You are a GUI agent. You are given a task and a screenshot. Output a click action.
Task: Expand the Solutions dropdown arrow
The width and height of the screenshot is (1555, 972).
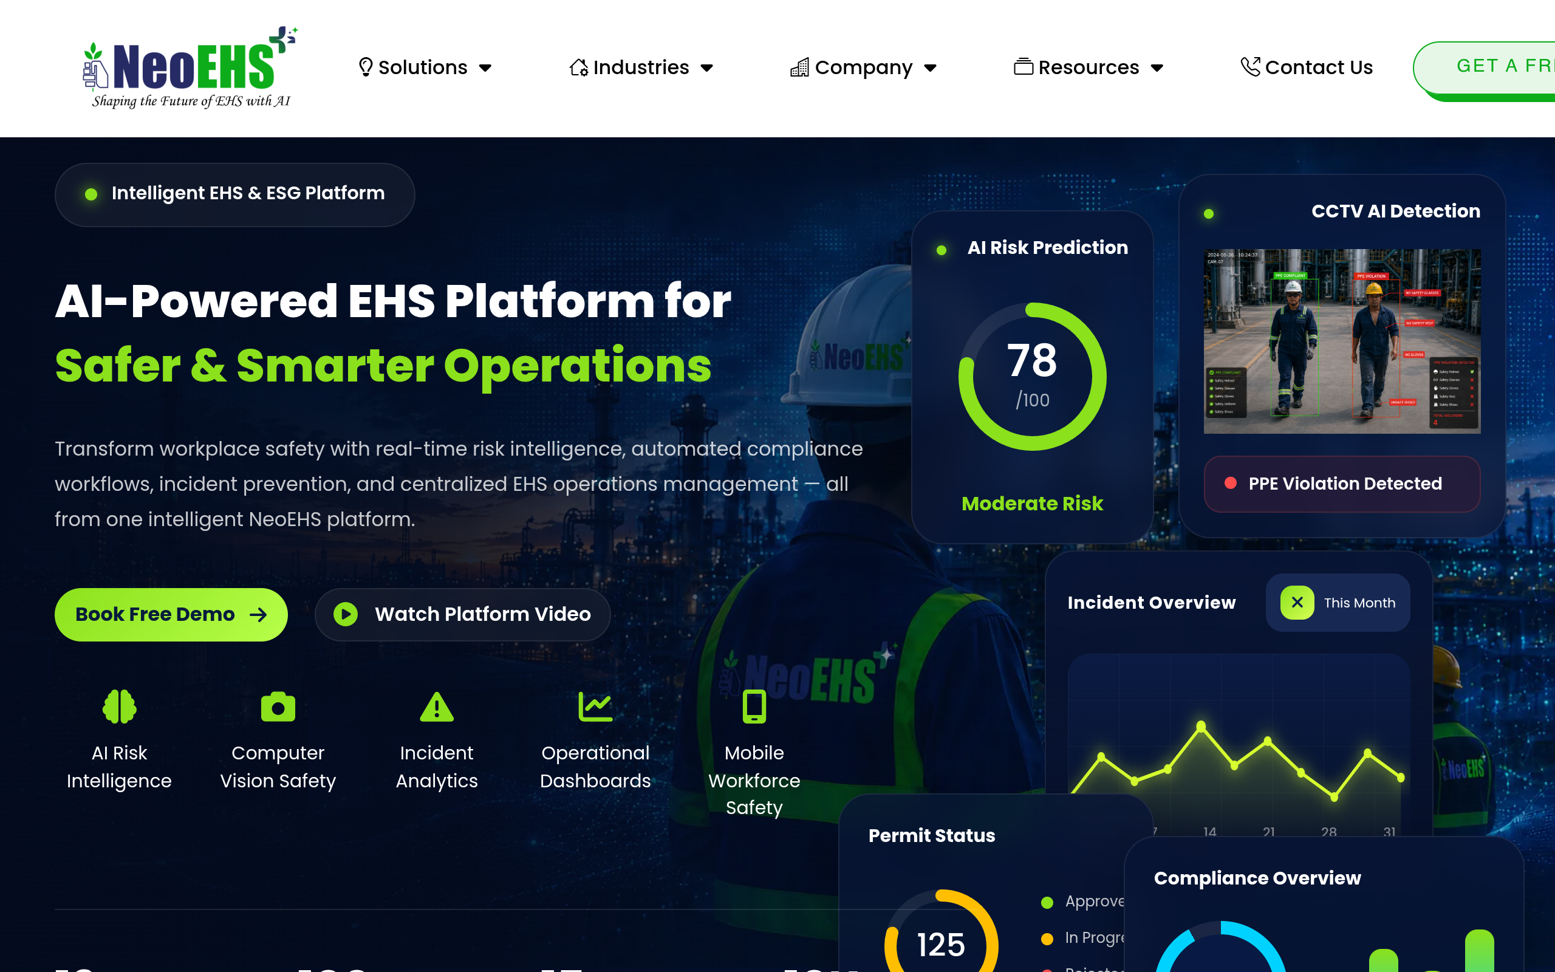tap(486, 68)
